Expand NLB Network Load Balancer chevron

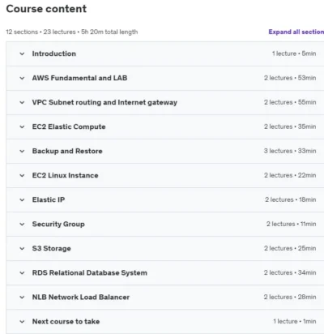(x=22, y=297)
